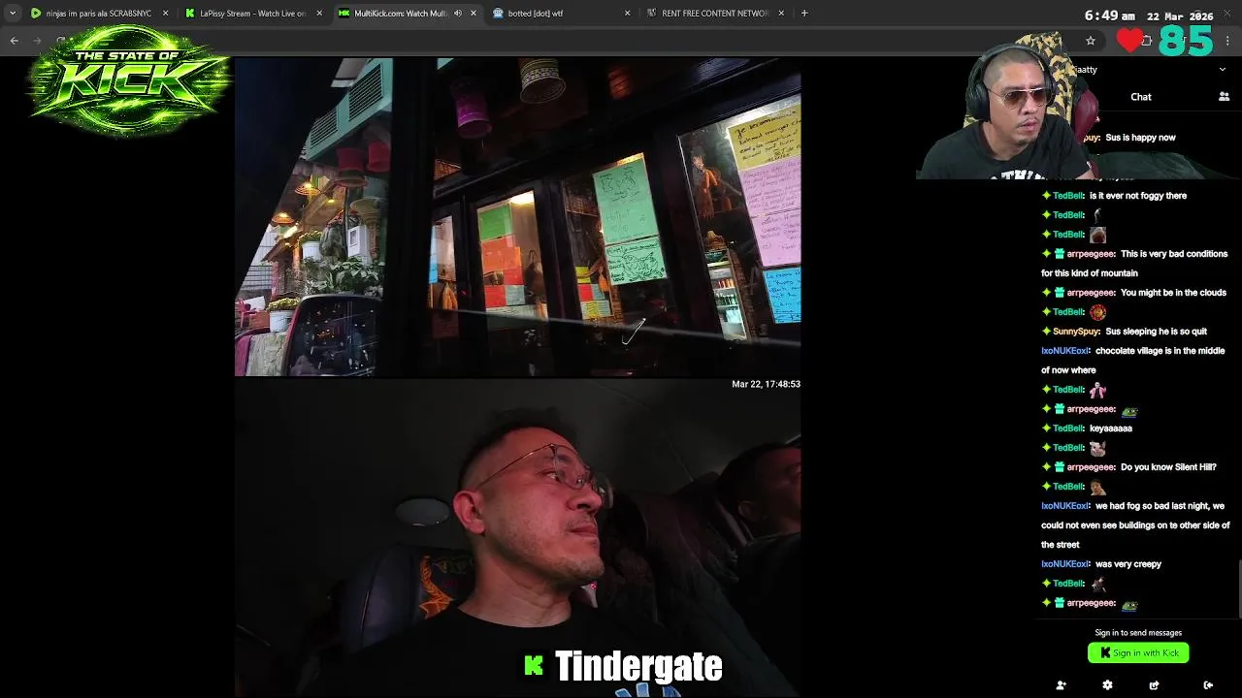Close the 'RENT FREE CONTENT NETWORK' tab

(x=781, y=14)
